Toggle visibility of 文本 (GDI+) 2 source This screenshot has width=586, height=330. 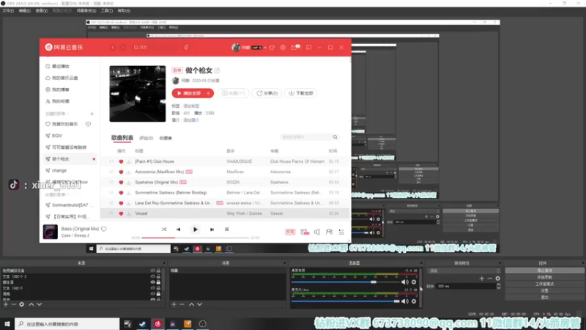[152, 276]
